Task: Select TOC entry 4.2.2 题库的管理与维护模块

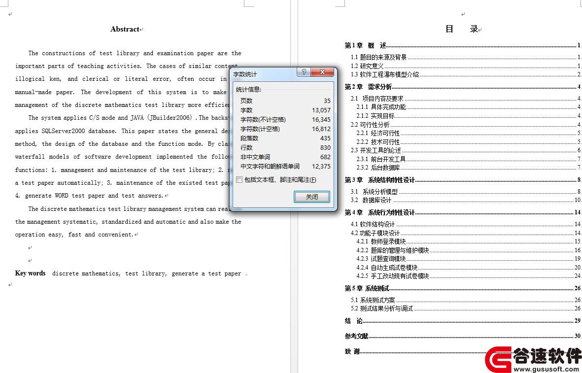Action: [469, 250]
